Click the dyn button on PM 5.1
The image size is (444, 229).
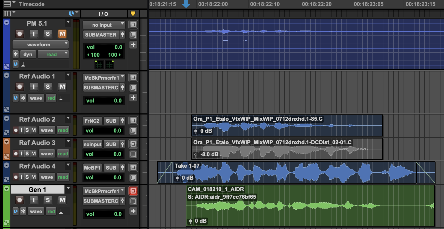[x=28, y=54]
